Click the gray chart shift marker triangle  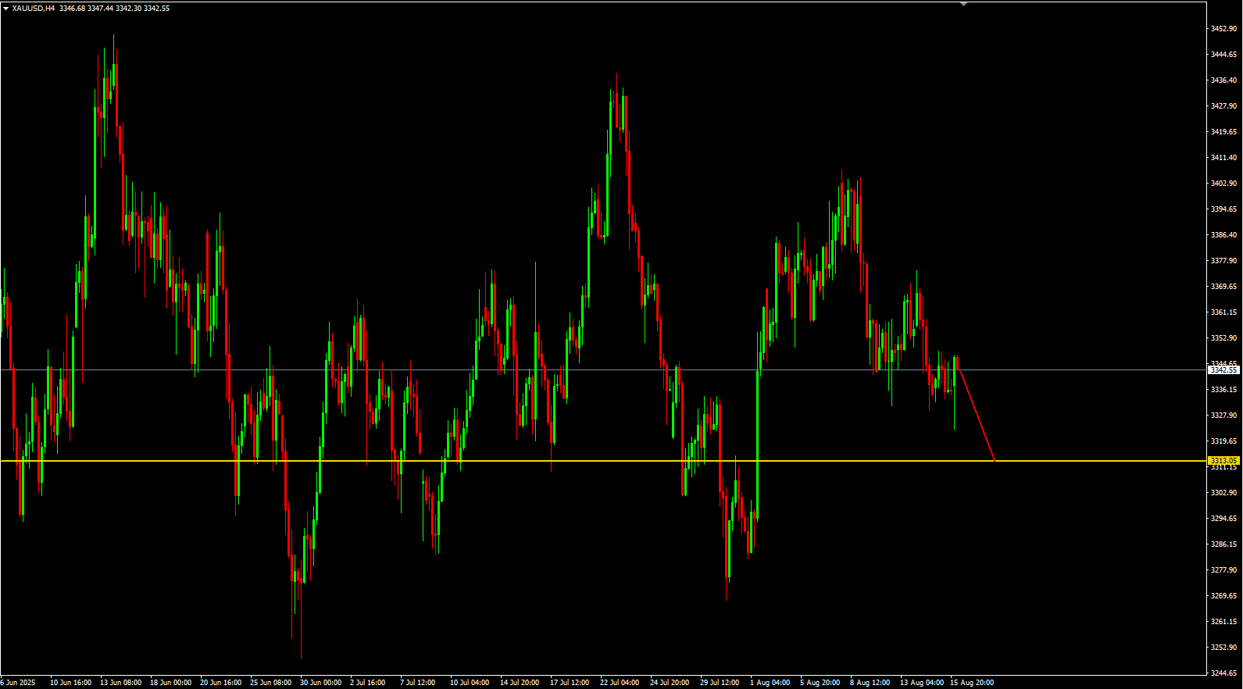point(963,4)
